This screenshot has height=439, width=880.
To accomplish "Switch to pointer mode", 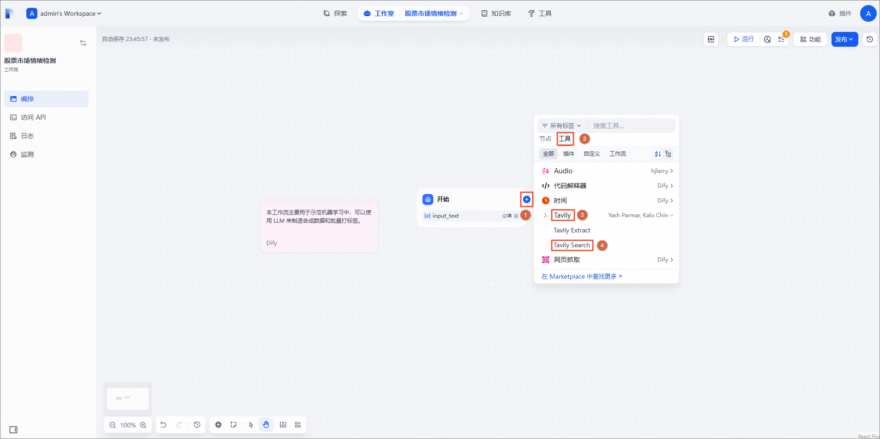I will pyautogui.click(x=251, y=425).
